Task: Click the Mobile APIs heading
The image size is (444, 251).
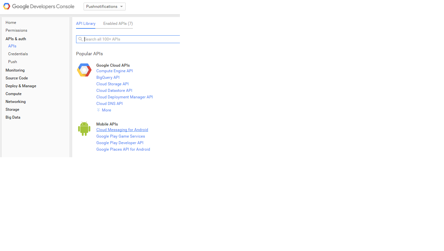Action: [x=107, y=124]
